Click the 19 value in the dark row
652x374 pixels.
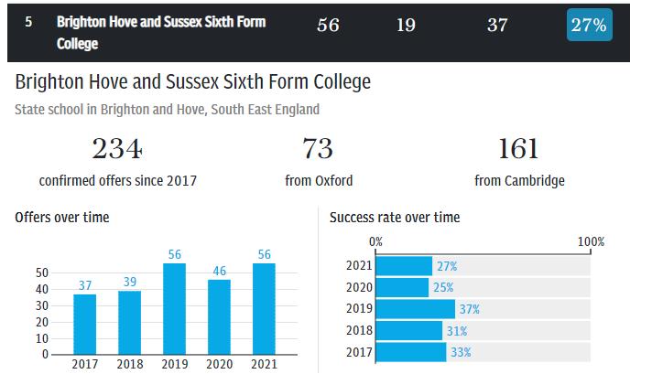point(406,26)
